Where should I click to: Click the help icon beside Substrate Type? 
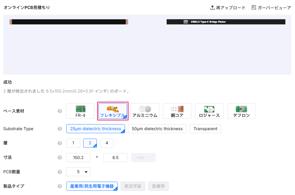click(60, 129)
